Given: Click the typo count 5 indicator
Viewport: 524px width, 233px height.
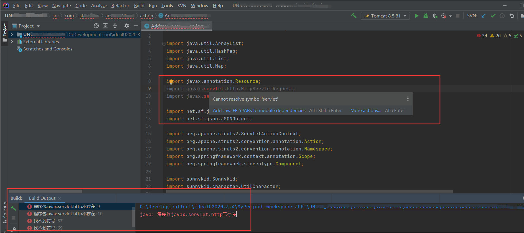Looking at the screenshot, I should 518,36.
